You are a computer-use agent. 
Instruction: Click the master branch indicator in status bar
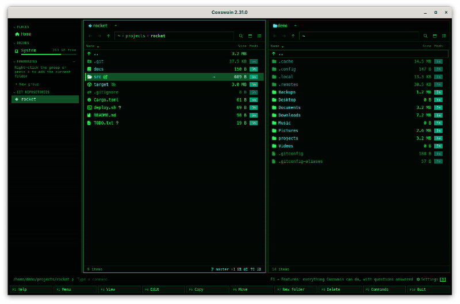(220, 269)
